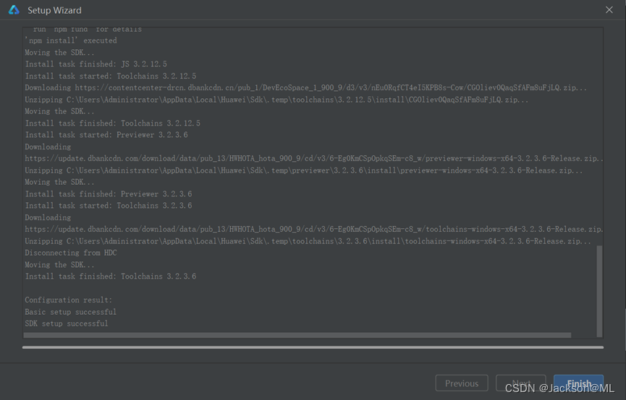Click the Previous button
Screen dimensions: 626x400
(x=462, y=383)
